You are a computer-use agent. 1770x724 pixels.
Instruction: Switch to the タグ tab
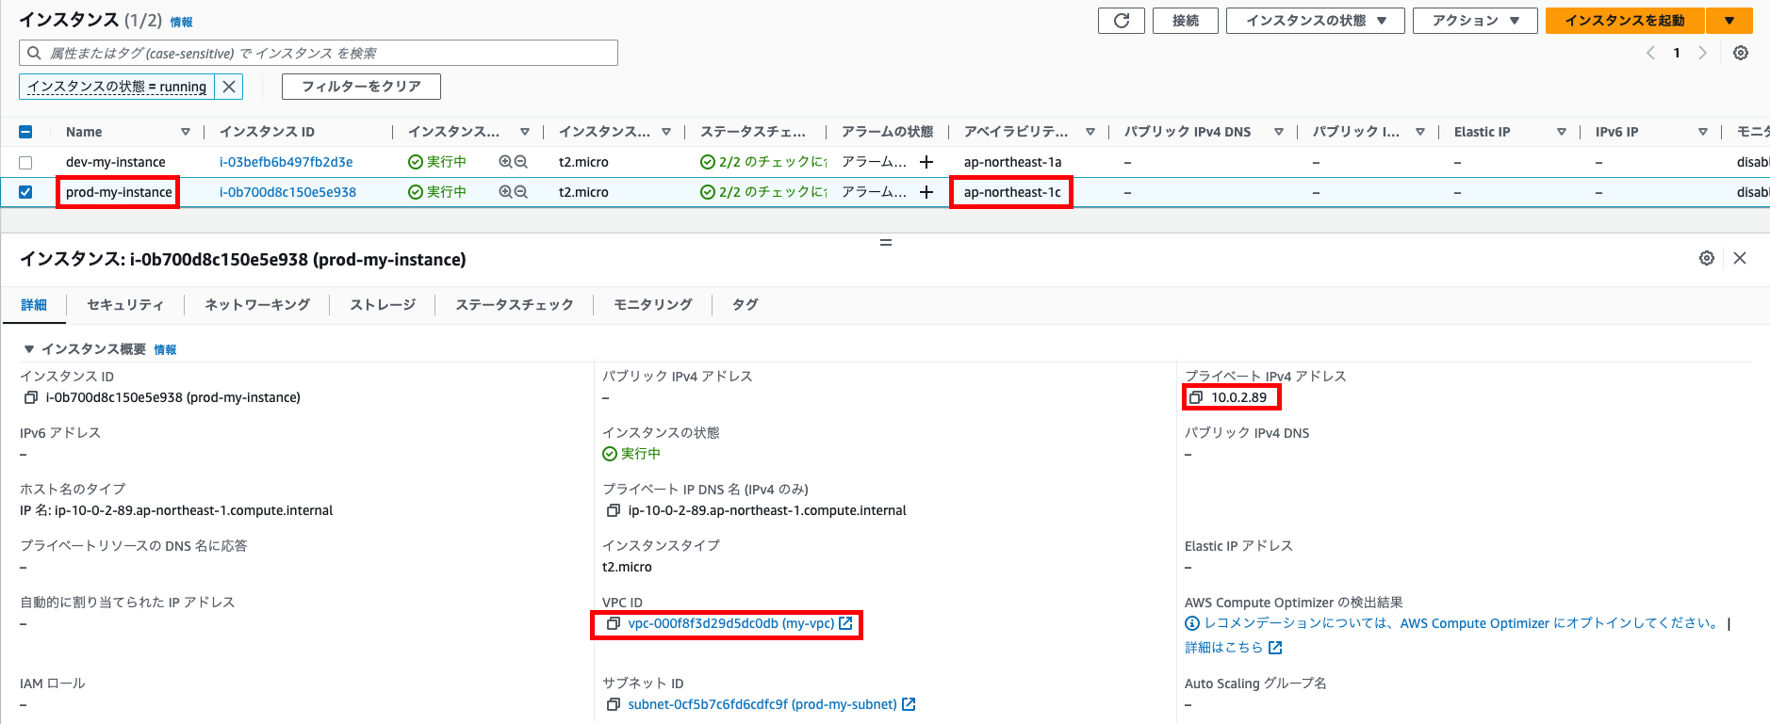tap(746, 305)
